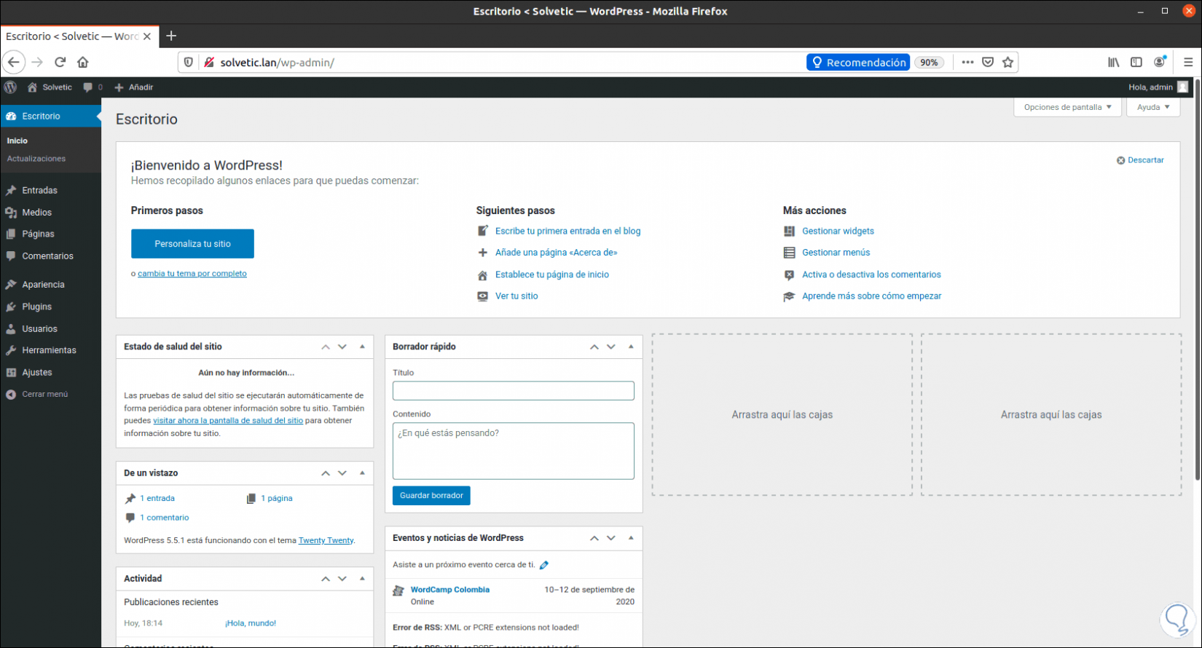Select Inicio submenu item
1202x648 pixels.
[17, 141]
